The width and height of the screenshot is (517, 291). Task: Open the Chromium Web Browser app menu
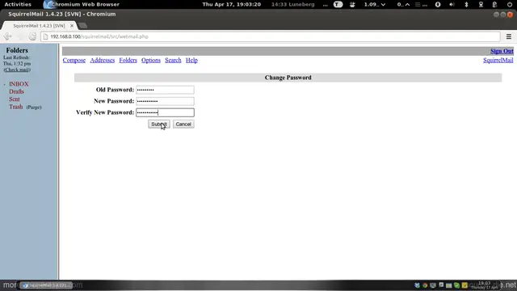click(82, 4)
